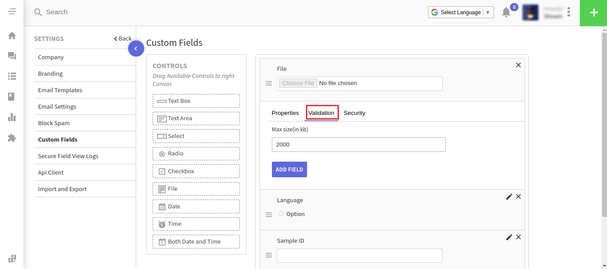The height and width of the screenshot is (269, 607).
Task: Click the Select control in the Controls list
Action: [196, 136]
